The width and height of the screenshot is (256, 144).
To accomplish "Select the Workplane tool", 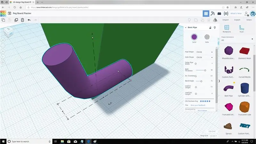I will 227,29.
